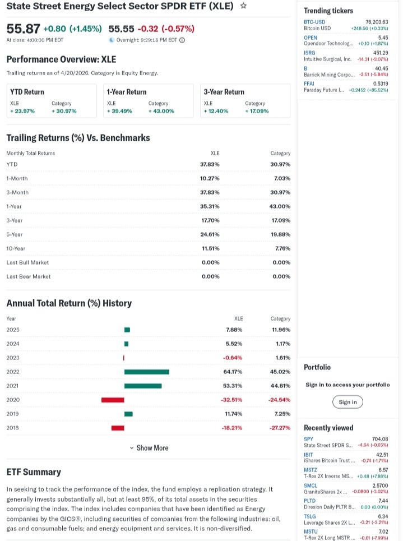Viewport: 403px width, 541px height.
Task: Click the 3-Year Return card
Action: pos(245,101)
